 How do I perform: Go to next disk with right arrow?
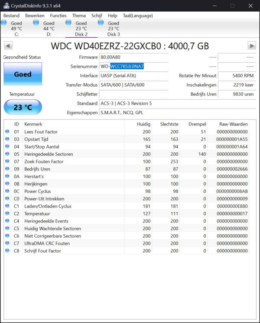pos(252,45)
